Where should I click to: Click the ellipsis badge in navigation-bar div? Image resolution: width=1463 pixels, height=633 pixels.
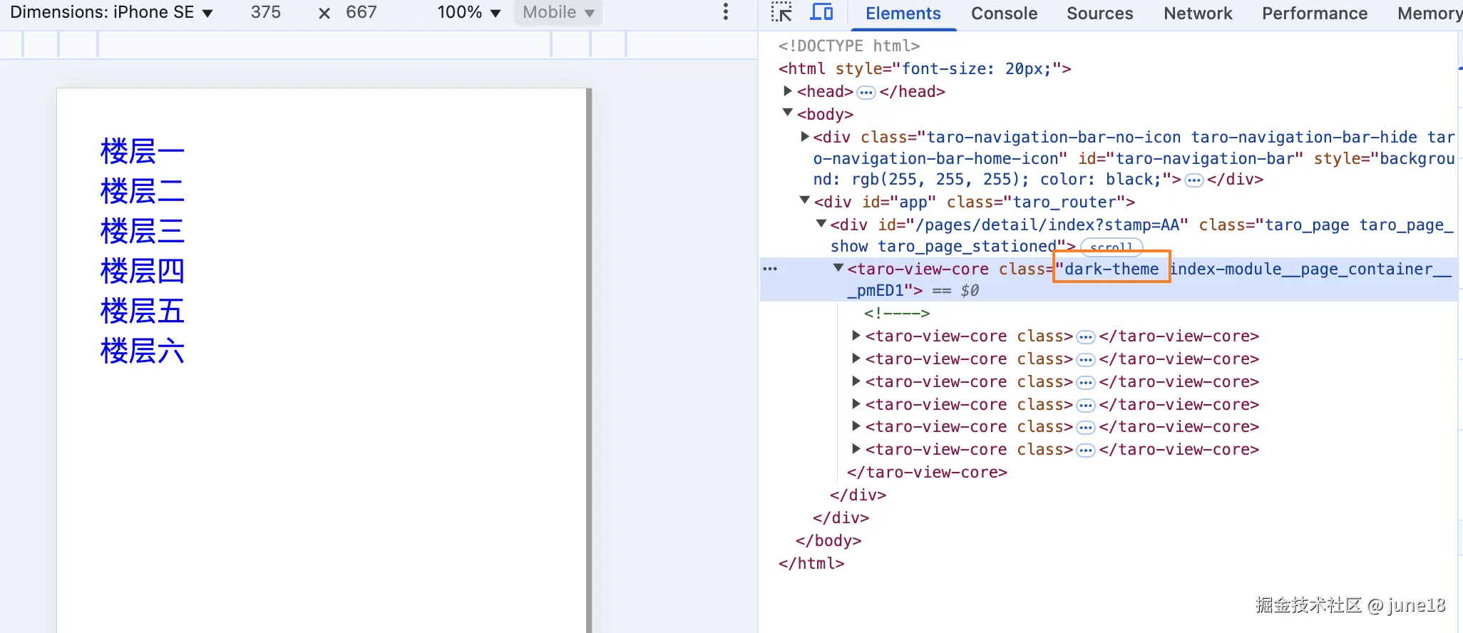(1193, 180)
